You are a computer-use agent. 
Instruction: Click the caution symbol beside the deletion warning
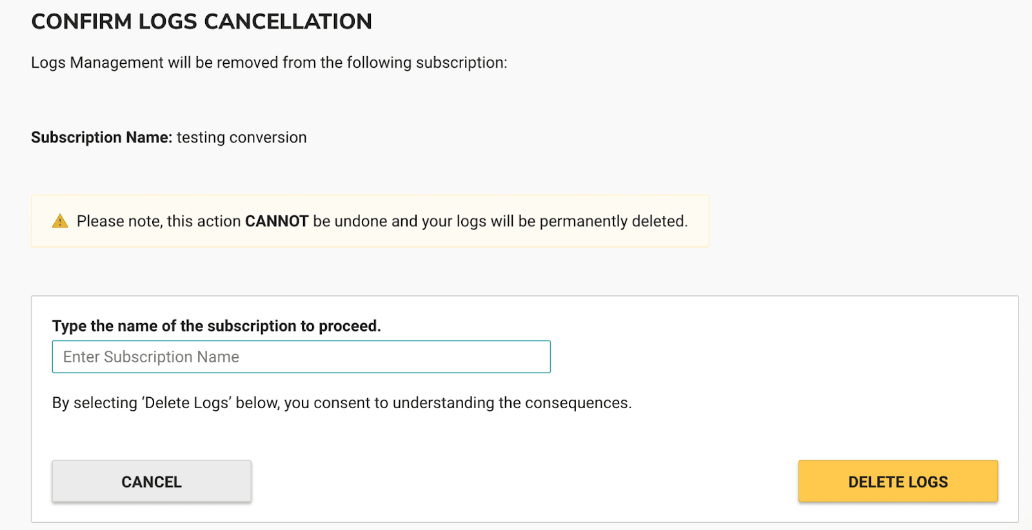60,221
